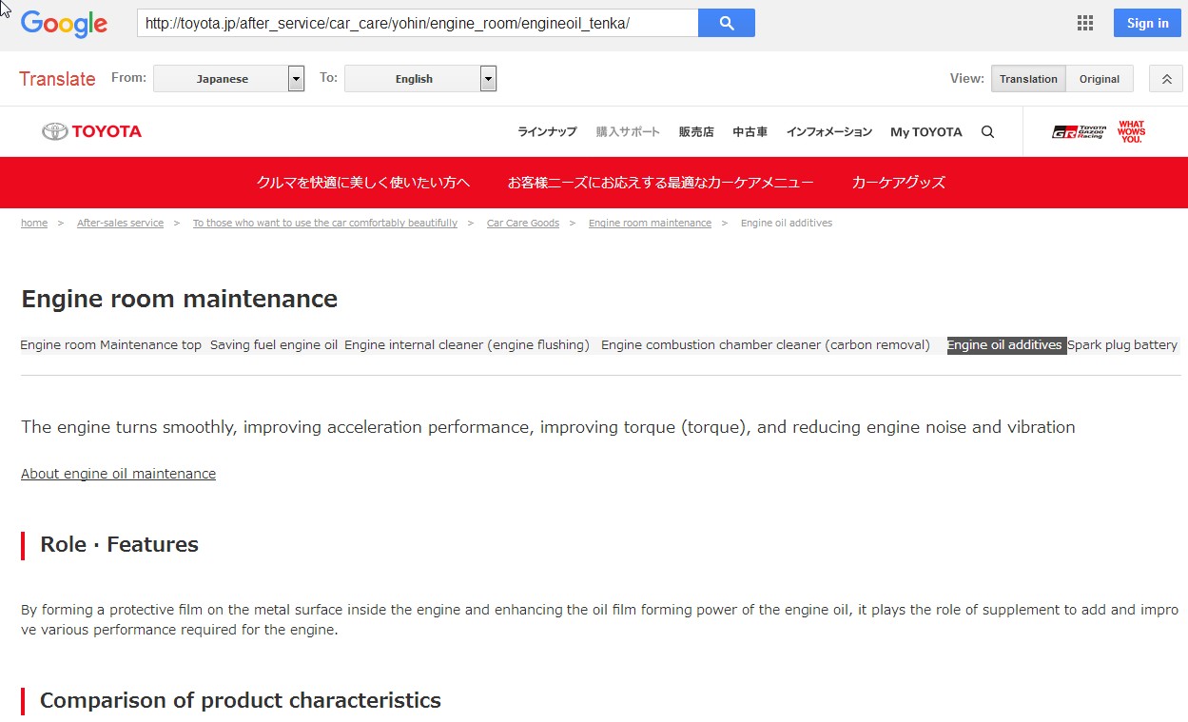Image resolution: width=1188 pixels, height=722 pixels.
Task: Open About engine oil maintenance link
Action: pos(118,474)
